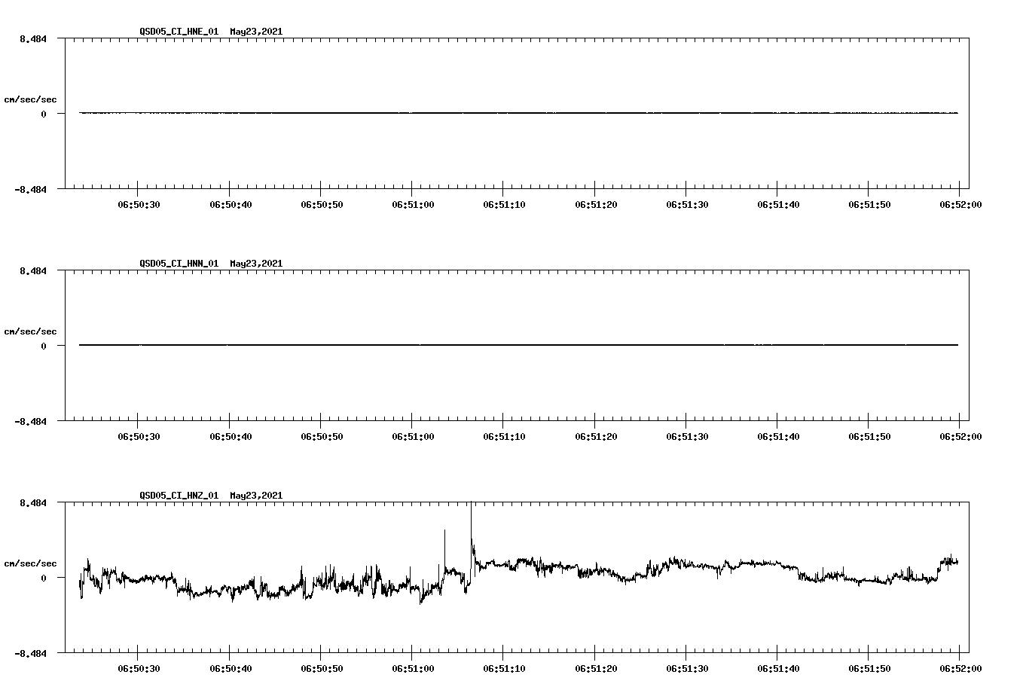Click 06:50:30 time label under HNZ plot

(139, 668)
